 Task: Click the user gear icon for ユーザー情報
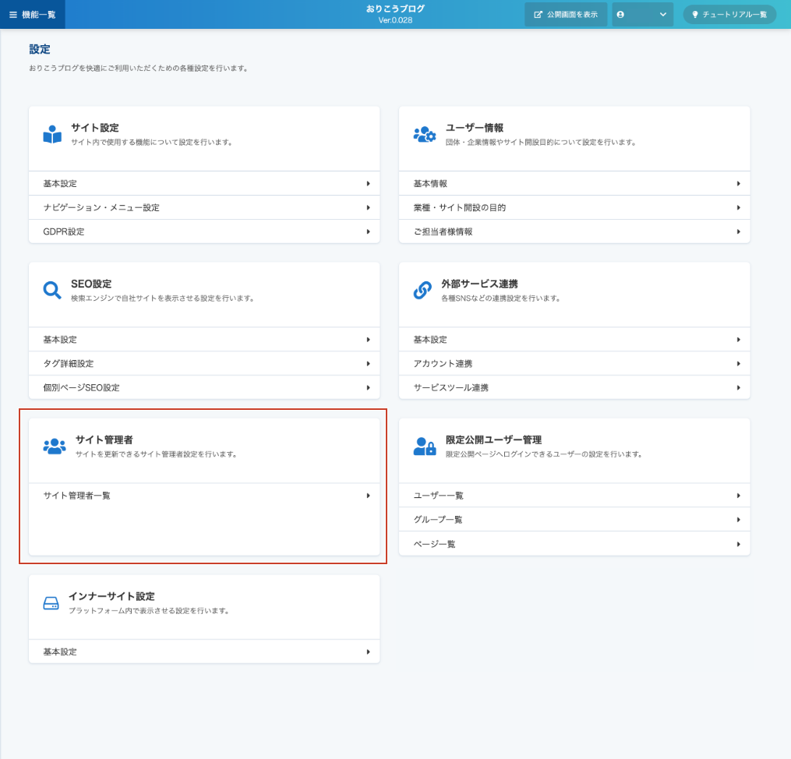[x=425, y=134]
